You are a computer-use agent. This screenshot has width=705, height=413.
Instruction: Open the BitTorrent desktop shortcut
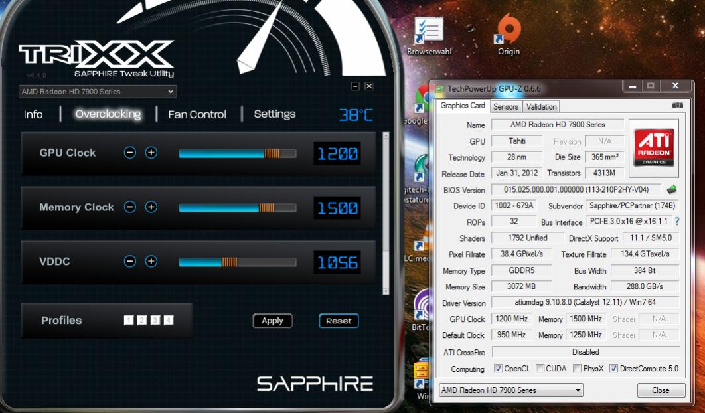click(422, 309)
